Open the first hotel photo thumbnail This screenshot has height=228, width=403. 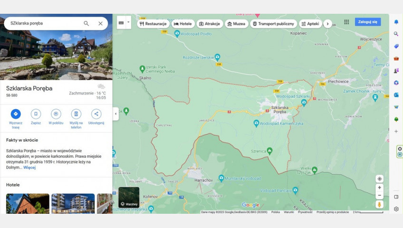[28, 204]
